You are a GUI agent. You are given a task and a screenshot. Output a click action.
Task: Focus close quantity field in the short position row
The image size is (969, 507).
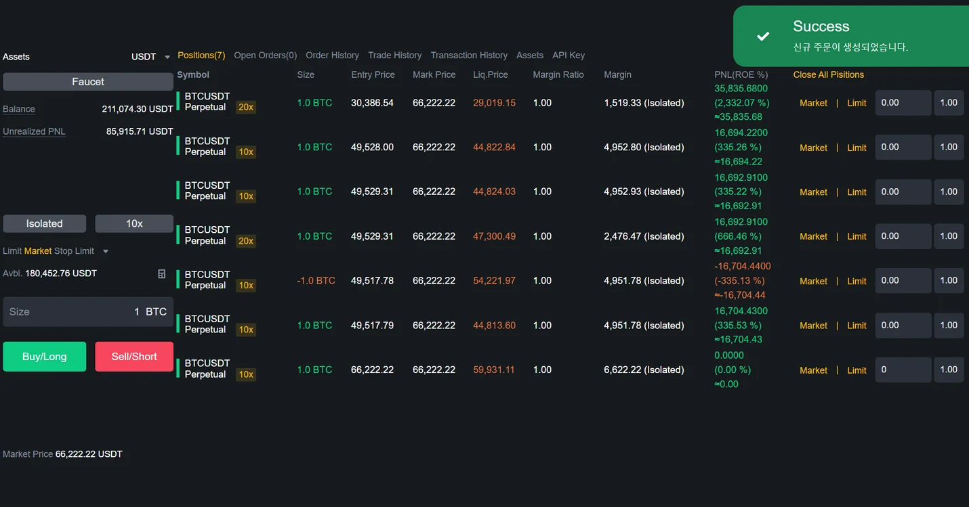coord(949,281)
